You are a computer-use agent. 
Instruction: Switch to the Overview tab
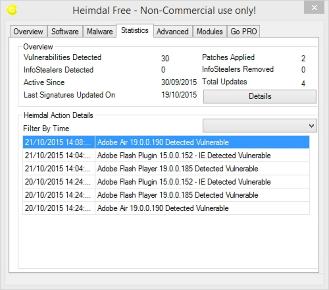click(28, 32)
